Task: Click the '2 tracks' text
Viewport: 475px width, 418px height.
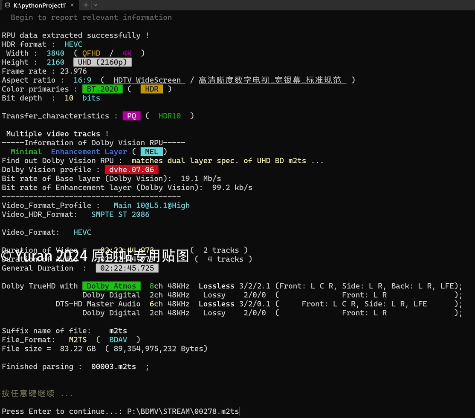Action: (x=221, y=250)
